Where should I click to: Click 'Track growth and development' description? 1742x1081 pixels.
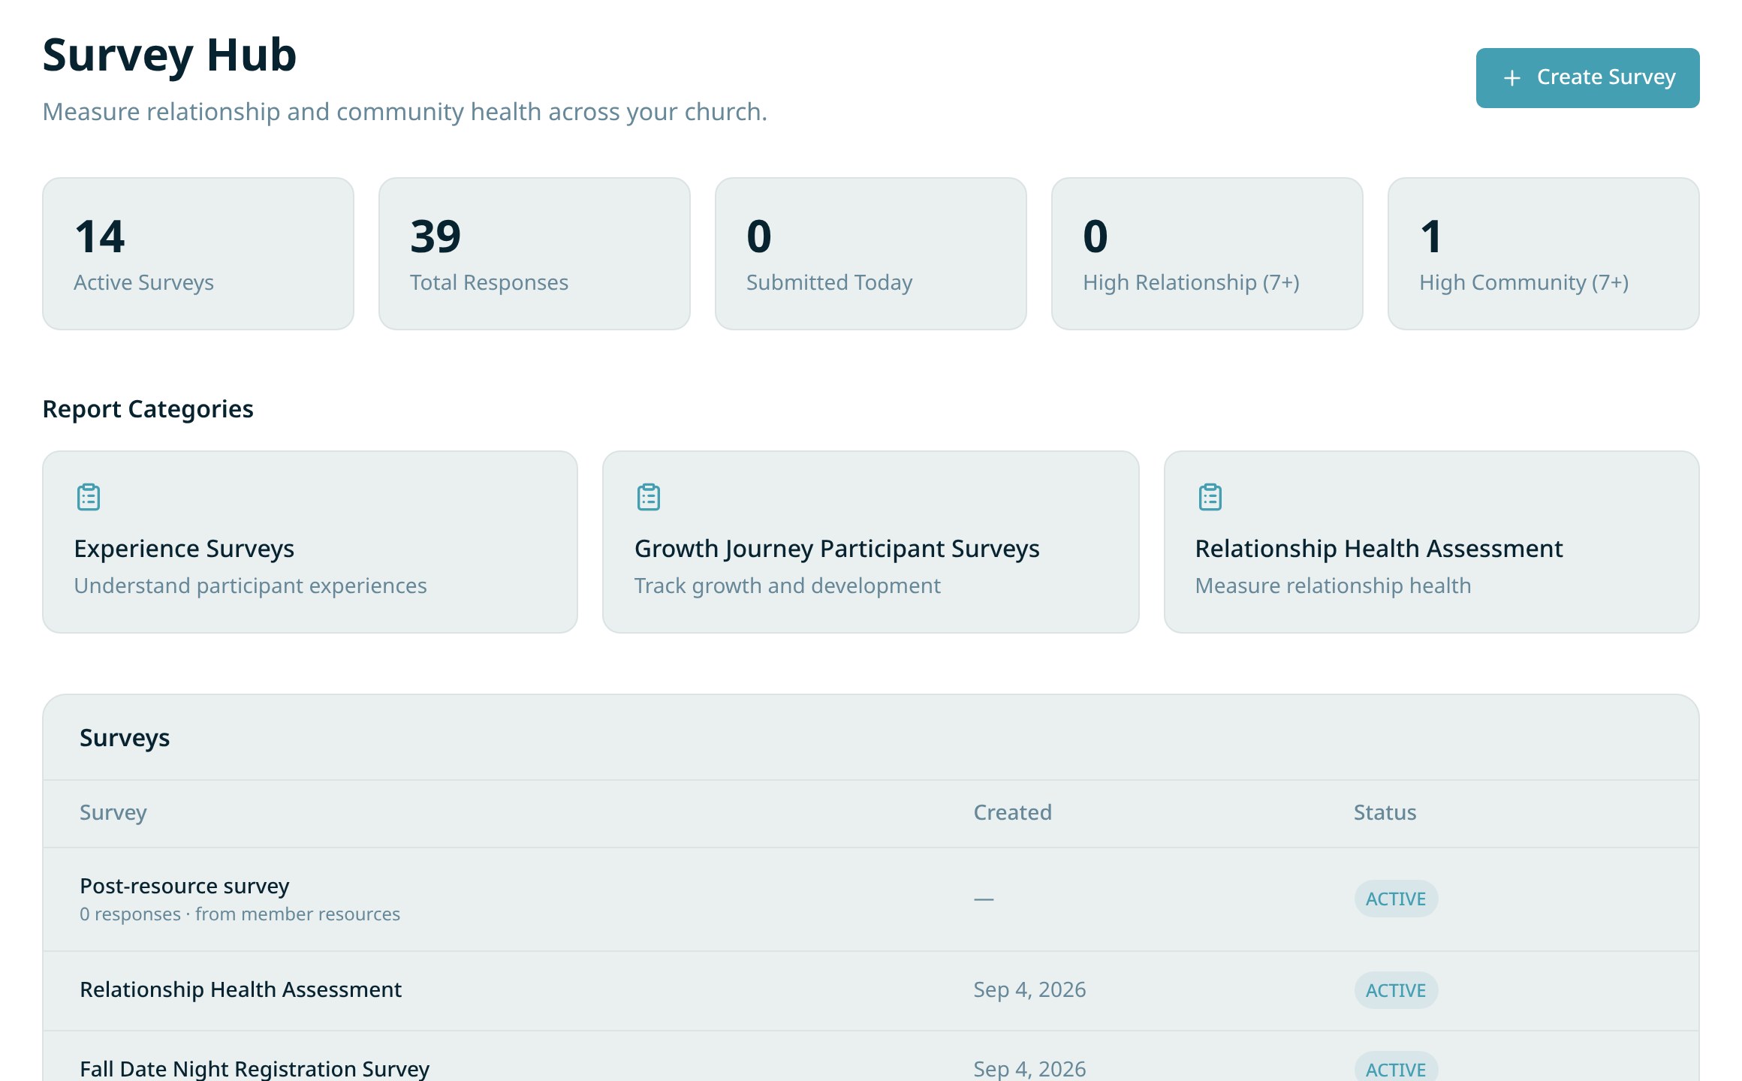click(x=787, y=586)
